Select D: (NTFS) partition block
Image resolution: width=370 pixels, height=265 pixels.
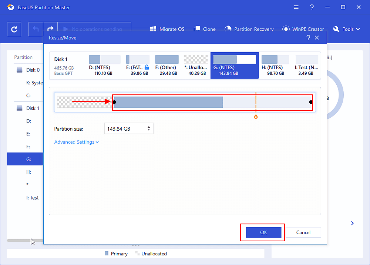104,66
